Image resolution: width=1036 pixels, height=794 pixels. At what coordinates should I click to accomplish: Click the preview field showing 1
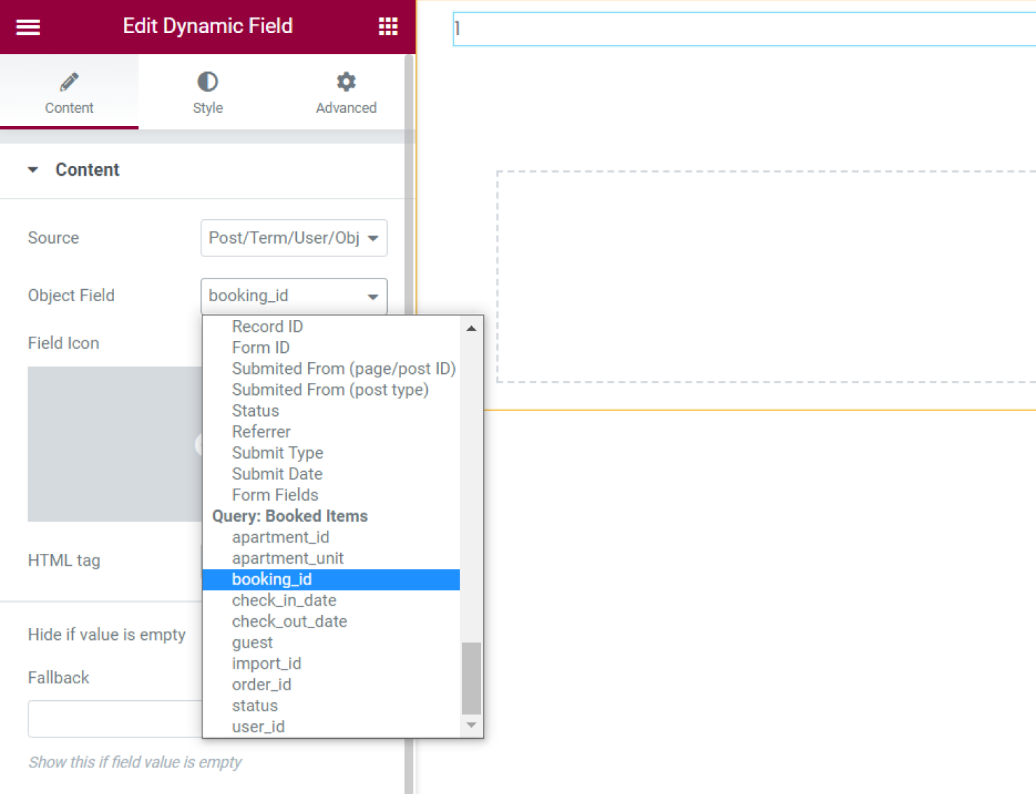(x=744, y=29)
